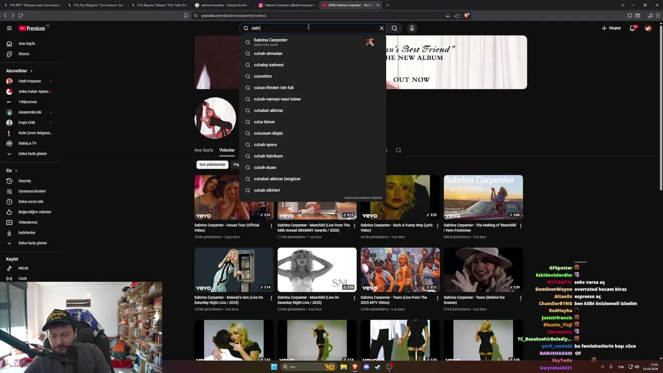Viewport: 663px width, 373px height.
Task: Choose the 'sabah fabrikam' suggestion
Action: 312,156
